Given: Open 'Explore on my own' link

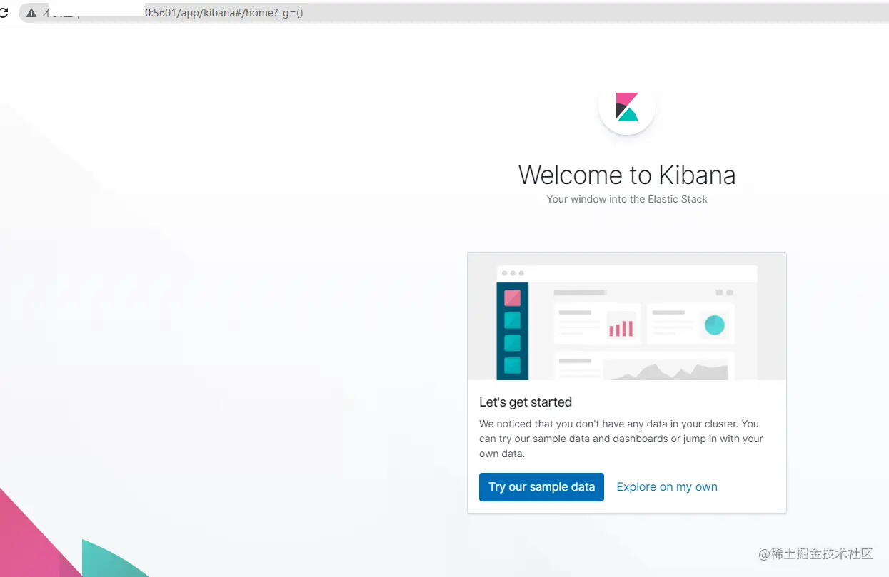Looking at the screenshot, I should (667, 487).
